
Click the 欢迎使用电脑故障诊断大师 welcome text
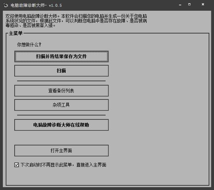click(76, 21)
